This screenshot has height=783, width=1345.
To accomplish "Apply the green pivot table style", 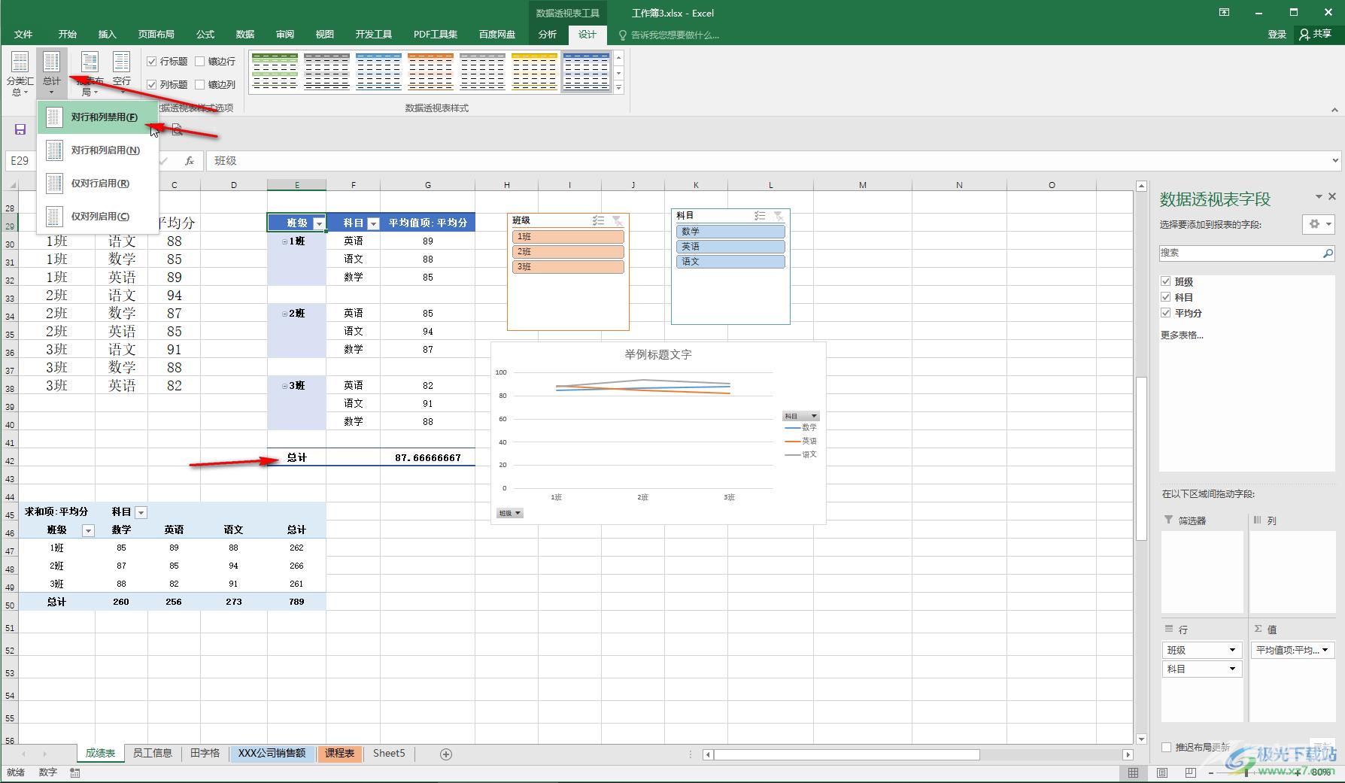I will [275, 71].
